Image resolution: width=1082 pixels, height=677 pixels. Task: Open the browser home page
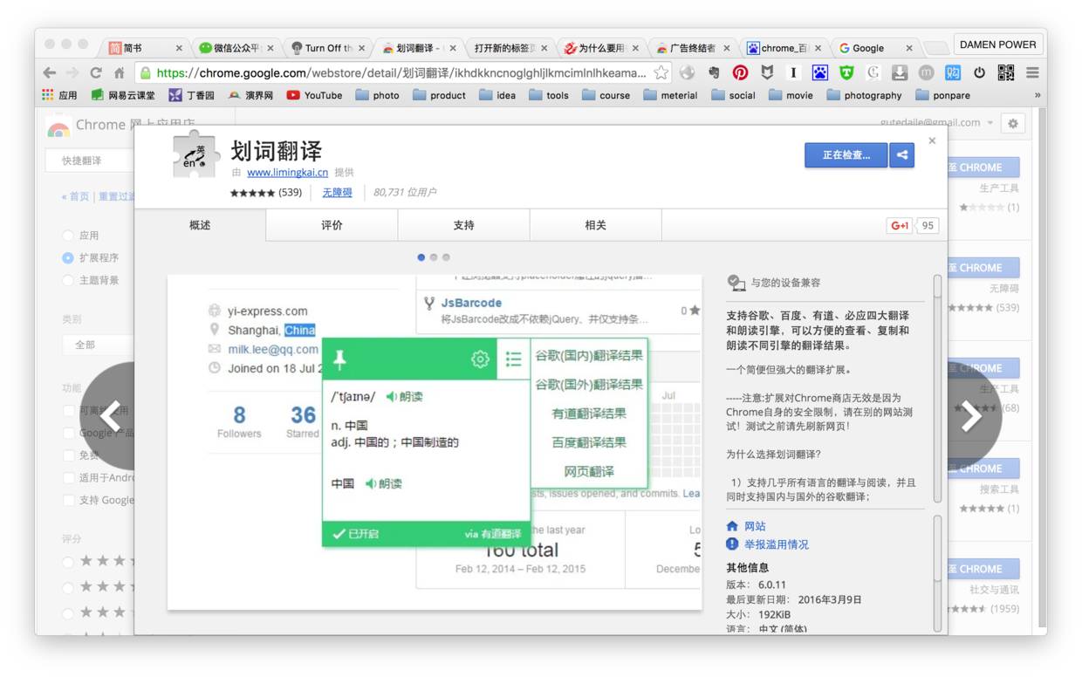click(120, 72)
